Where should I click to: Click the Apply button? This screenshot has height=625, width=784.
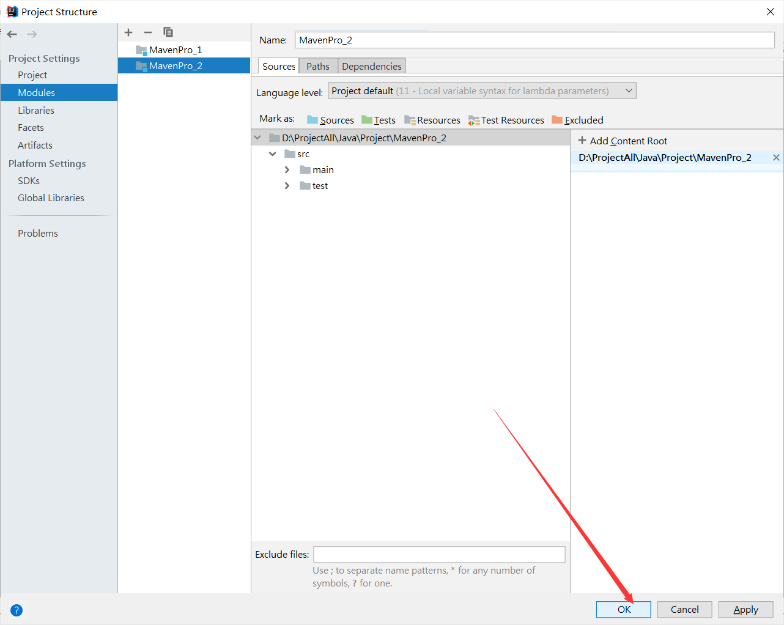[x=745, y=609]
